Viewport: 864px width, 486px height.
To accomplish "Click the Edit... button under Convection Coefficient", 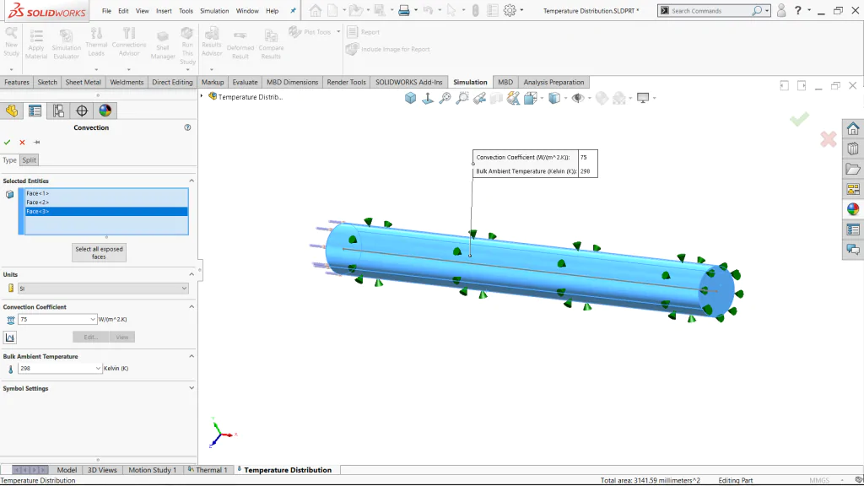I will 91,337.
